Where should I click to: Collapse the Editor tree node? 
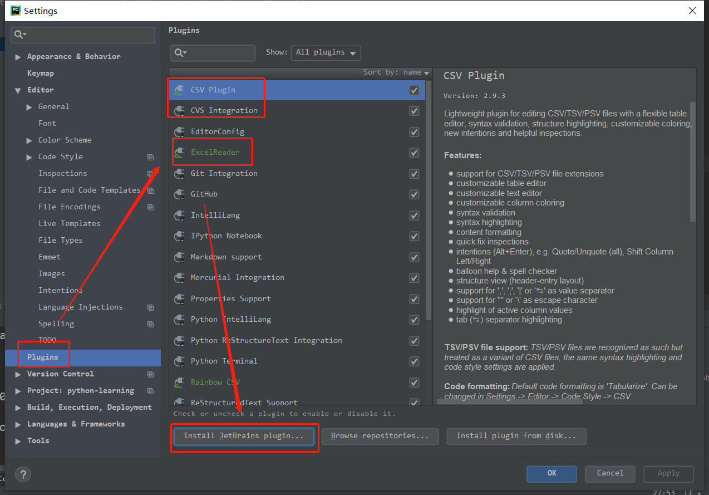18,90
